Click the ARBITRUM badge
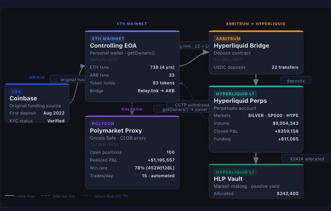The image size is (331, 211). point(228,38)
